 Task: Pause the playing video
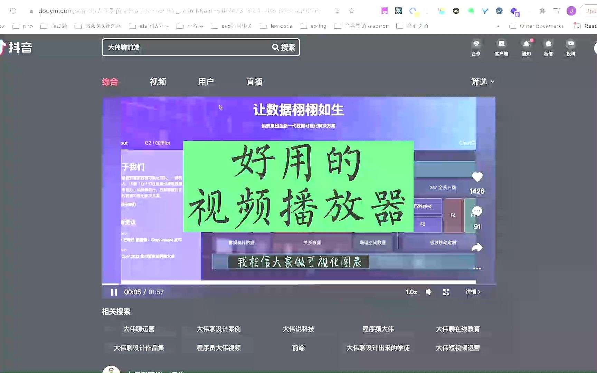pos(113,292)
